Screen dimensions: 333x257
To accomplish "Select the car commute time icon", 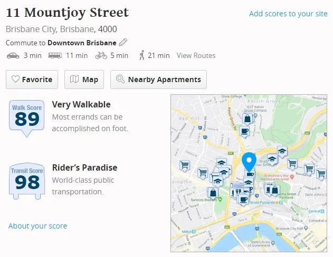I will [x=13, y=55].
